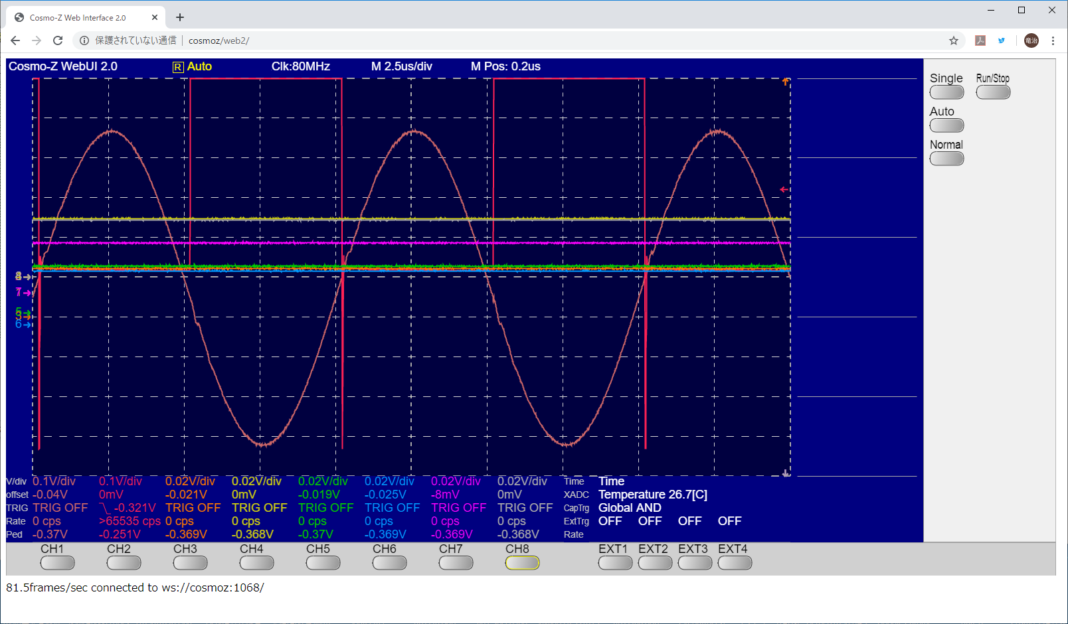Screen dimensions: 1068x624
Task: Click the first ExtTrg OFF value
Action: 610,521
